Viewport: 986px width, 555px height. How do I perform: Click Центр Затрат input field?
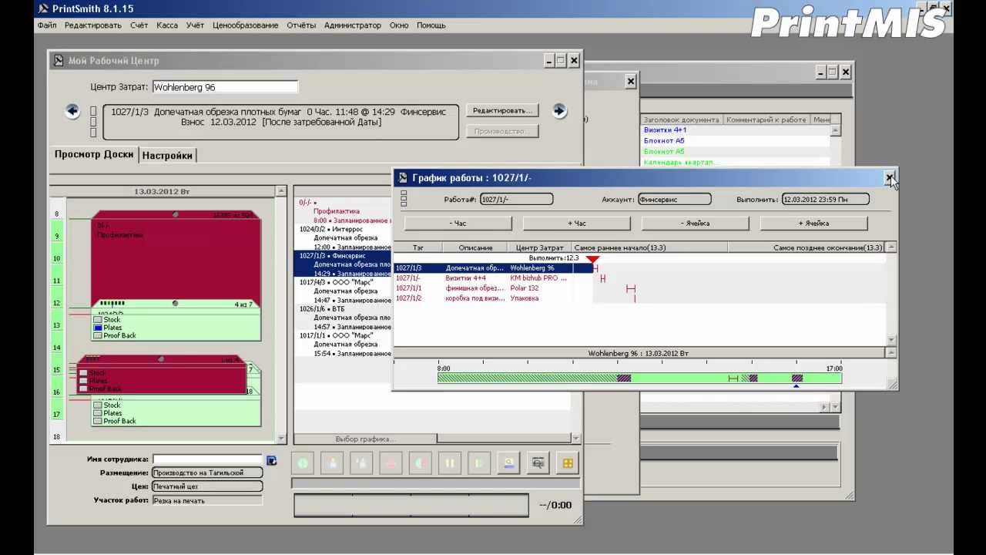tap(225, 87)
